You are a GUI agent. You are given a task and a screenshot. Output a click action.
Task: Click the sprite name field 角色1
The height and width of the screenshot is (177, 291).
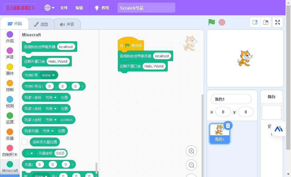tap(231, 99)
